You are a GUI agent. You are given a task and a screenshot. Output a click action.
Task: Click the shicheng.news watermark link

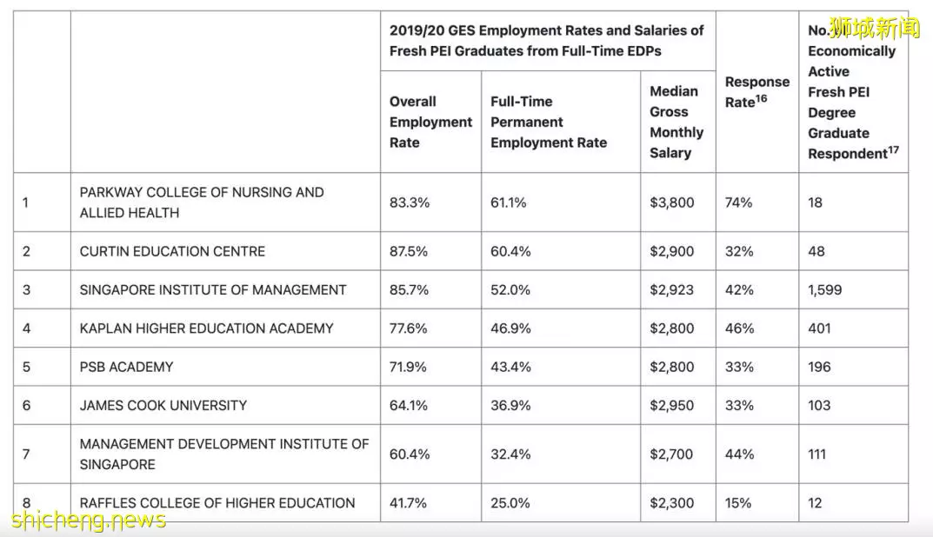pos(88,520)
